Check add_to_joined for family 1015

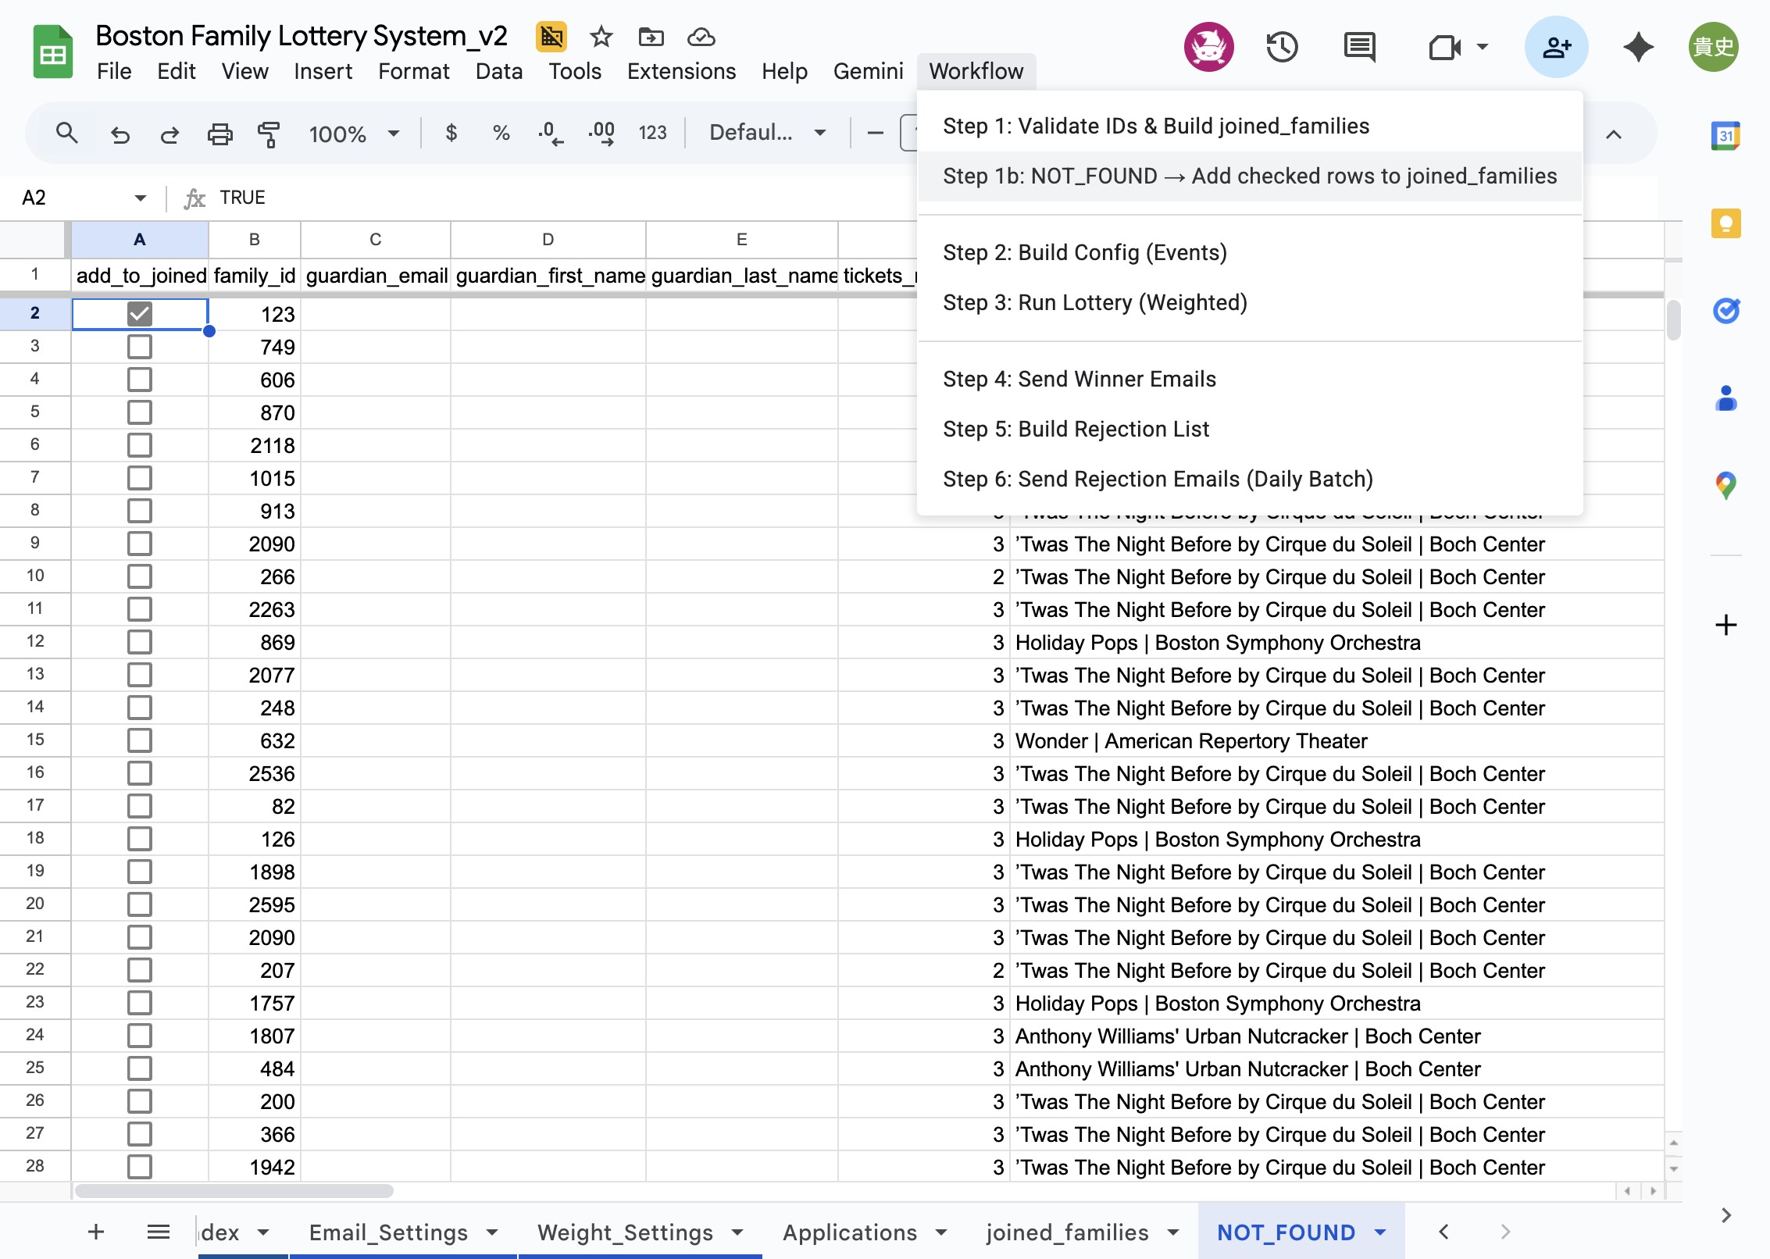click(x=140, y=478)
